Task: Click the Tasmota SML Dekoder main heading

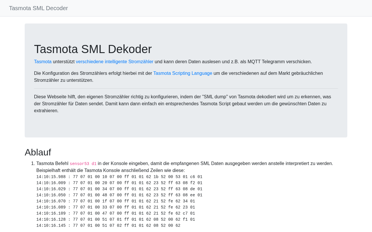Action: pyautogui.click(x=93, y=49)
